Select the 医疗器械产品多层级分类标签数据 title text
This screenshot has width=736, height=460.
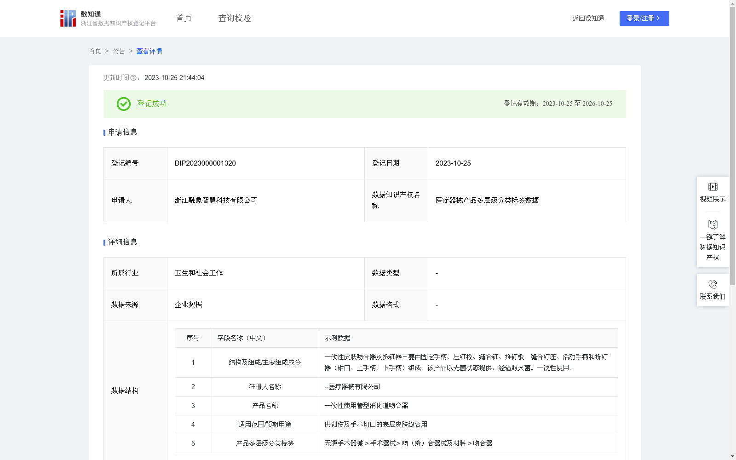coord(487,201)
